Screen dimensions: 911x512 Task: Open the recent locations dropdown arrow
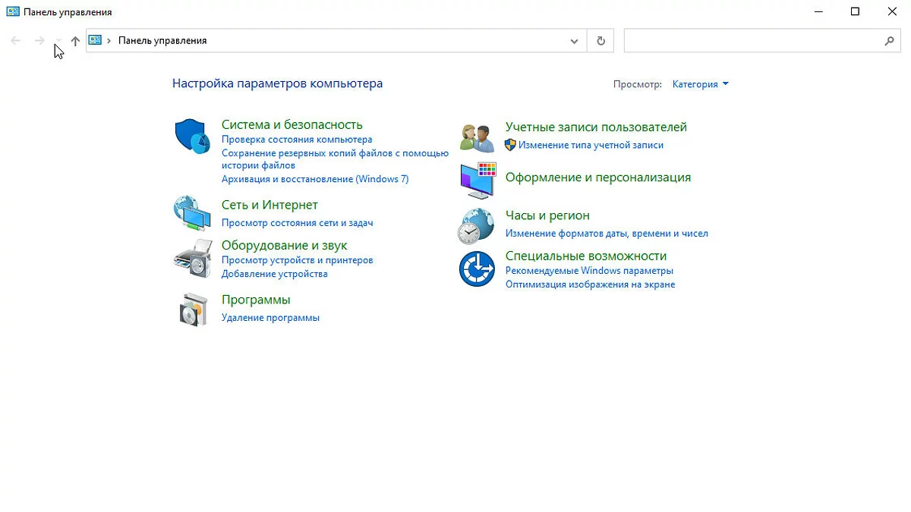(58, 41)
